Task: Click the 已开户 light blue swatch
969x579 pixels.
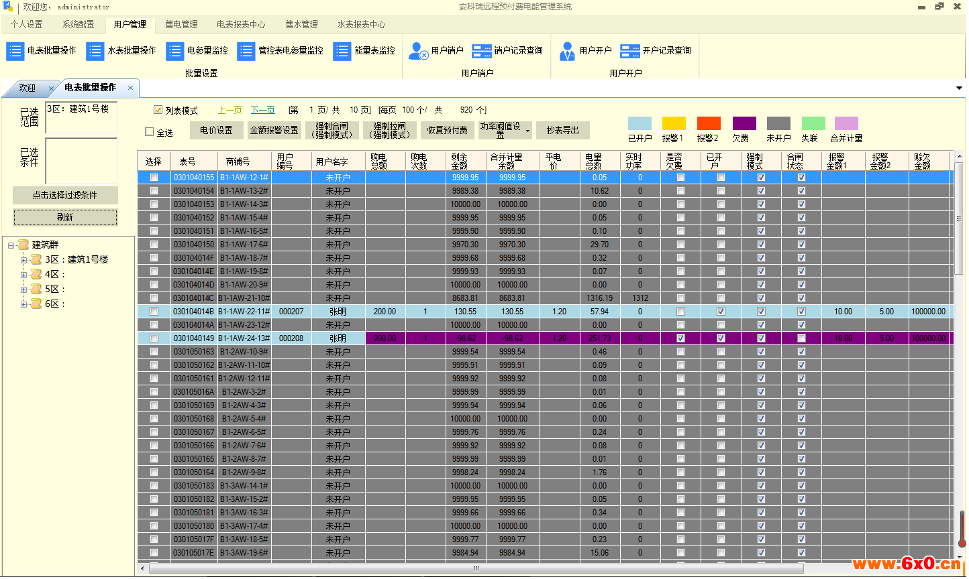Action: 640,123
